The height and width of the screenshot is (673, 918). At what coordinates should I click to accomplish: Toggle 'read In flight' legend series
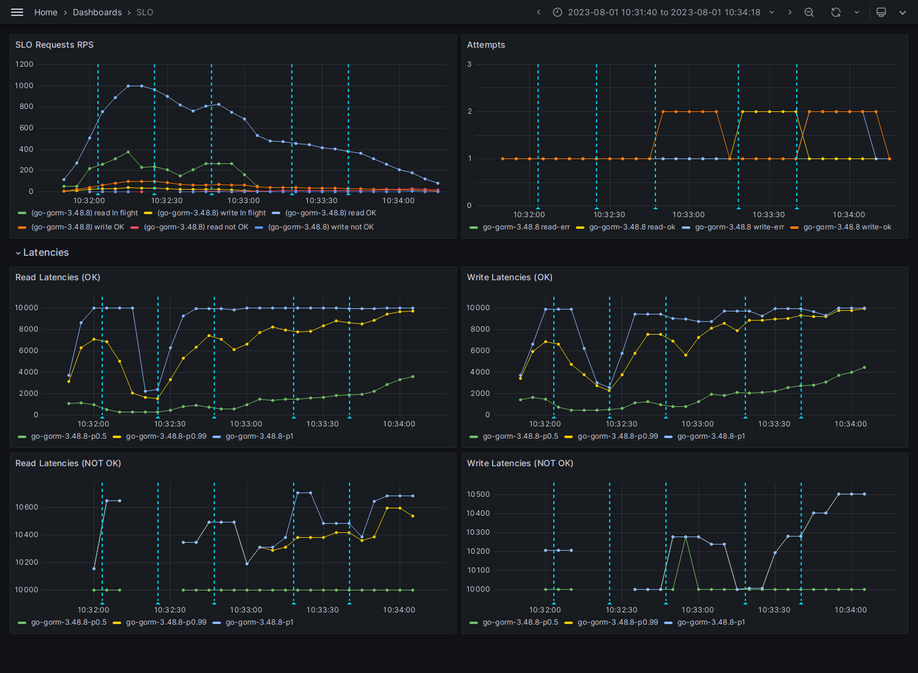pyautogui.click(x=84, y=213)
